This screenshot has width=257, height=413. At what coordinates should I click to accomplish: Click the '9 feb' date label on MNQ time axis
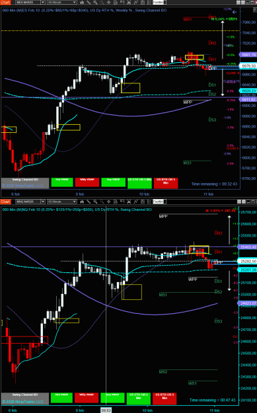(x=80, y=410)
